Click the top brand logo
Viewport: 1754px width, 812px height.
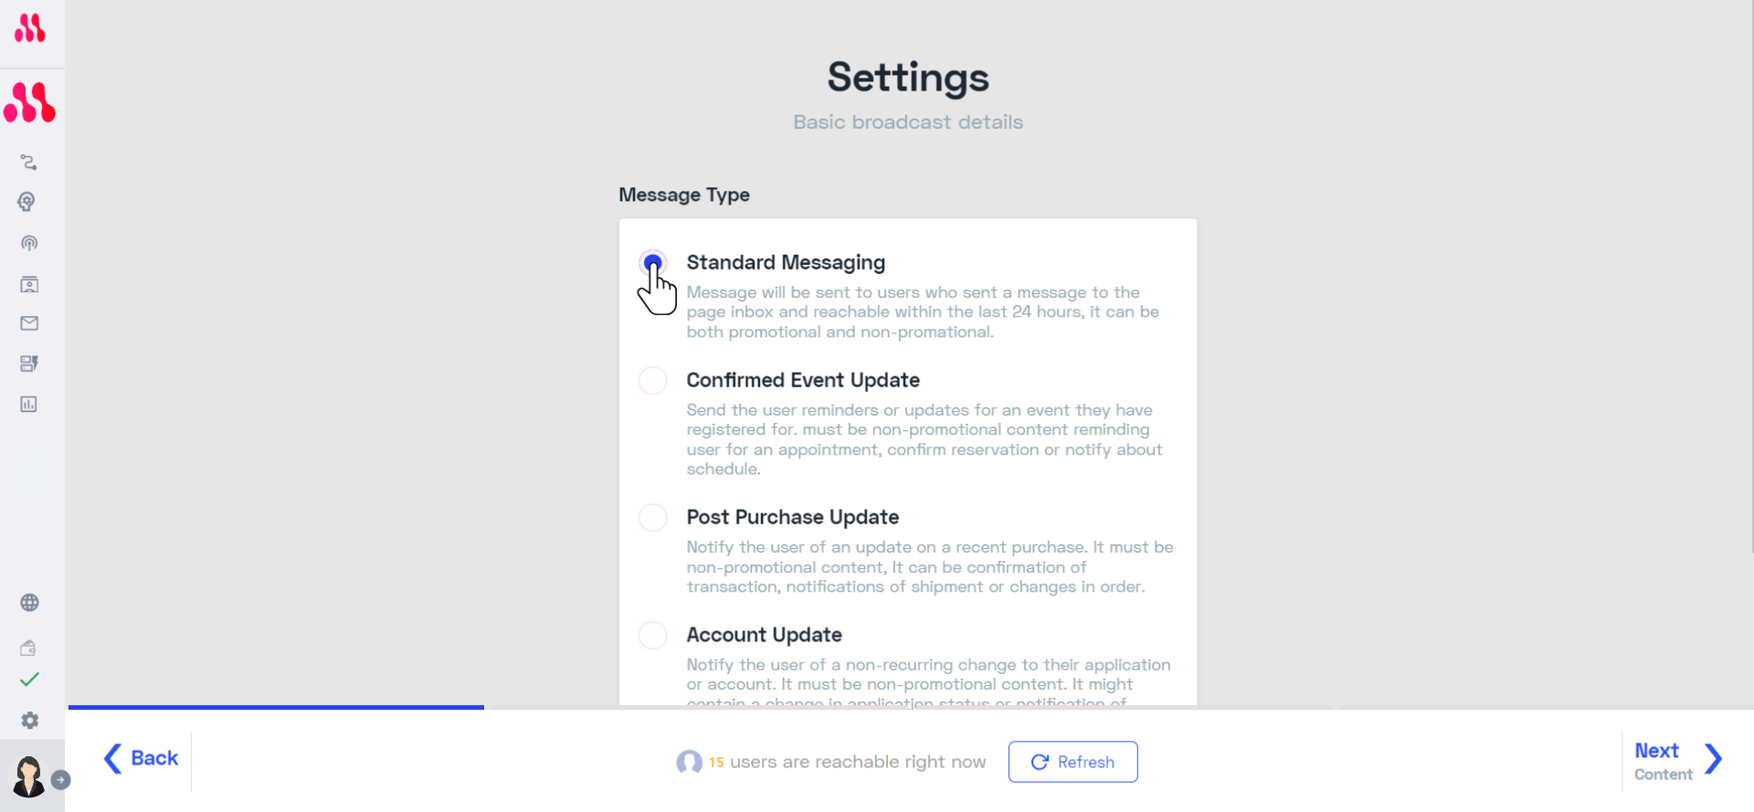click(29, 28)
